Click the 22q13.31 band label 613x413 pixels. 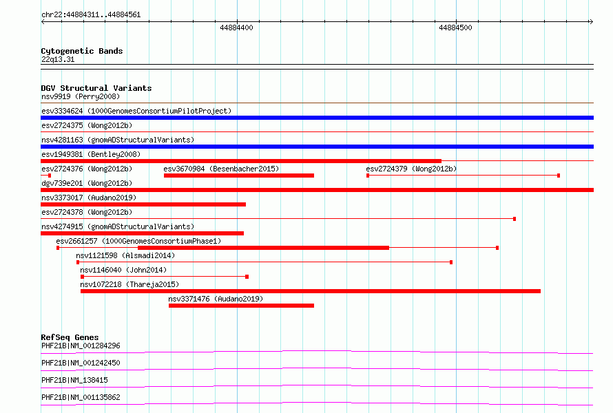pyautogui.click(x=58, y=59)
